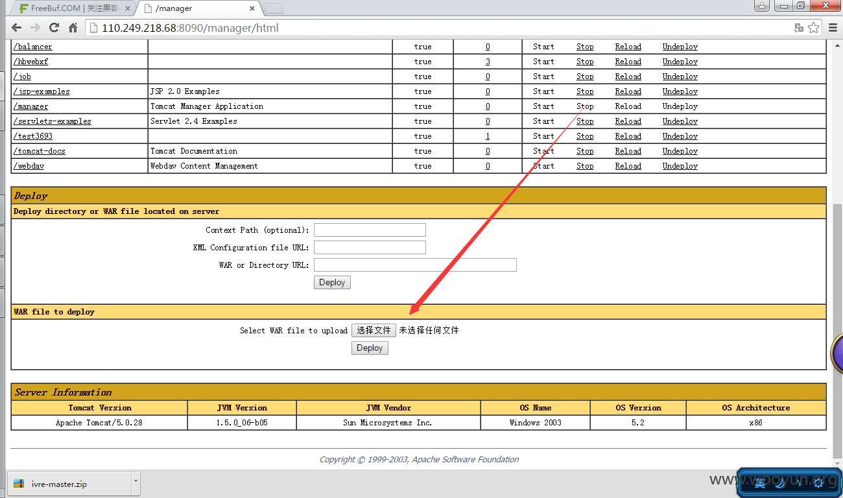Reload the /webdav application
843x498 pixels.
(628, 166)
